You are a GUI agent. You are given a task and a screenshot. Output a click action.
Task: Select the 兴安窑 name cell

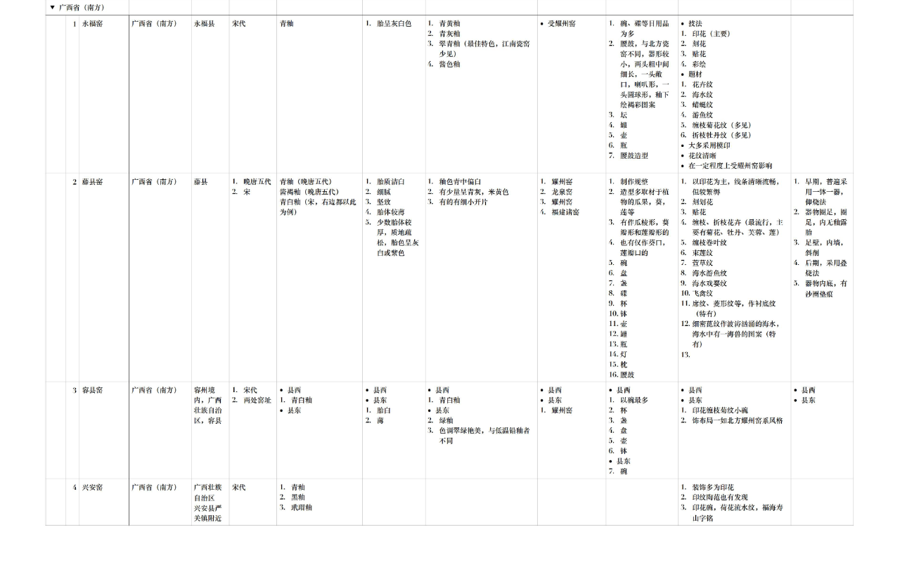92,487
